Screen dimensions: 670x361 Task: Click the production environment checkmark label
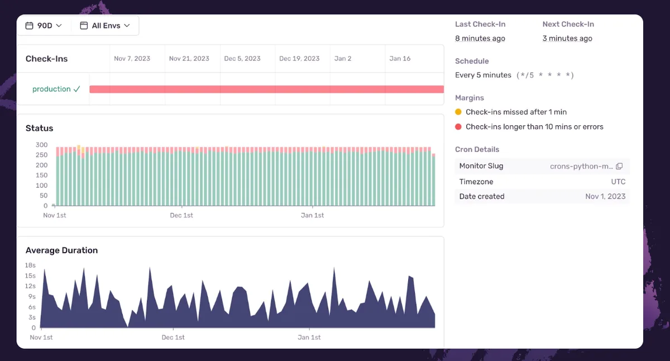point(56,89)
